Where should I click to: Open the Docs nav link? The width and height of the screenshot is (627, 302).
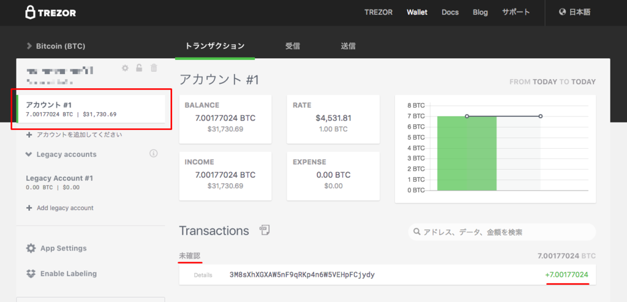[450, 12]
